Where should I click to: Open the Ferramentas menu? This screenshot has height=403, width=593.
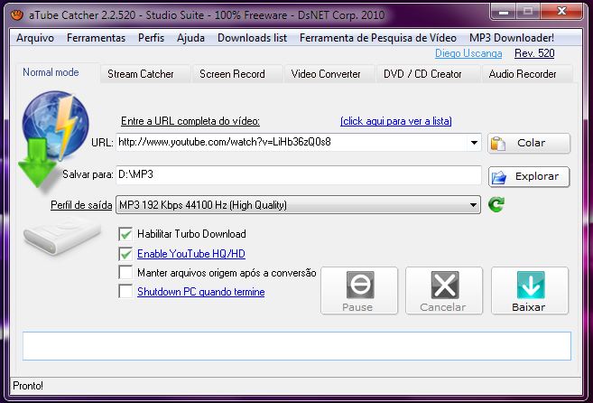[96, 38]
